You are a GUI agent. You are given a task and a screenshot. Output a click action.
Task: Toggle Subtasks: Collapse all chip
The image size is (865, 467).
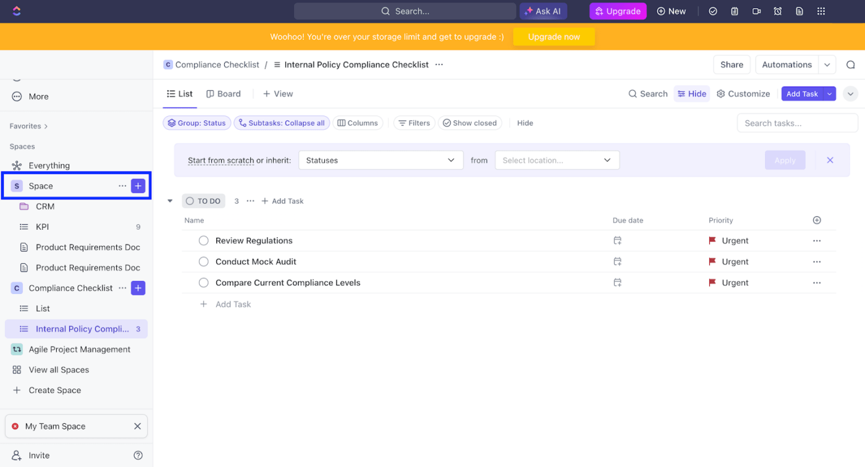(x=282, y=123)
